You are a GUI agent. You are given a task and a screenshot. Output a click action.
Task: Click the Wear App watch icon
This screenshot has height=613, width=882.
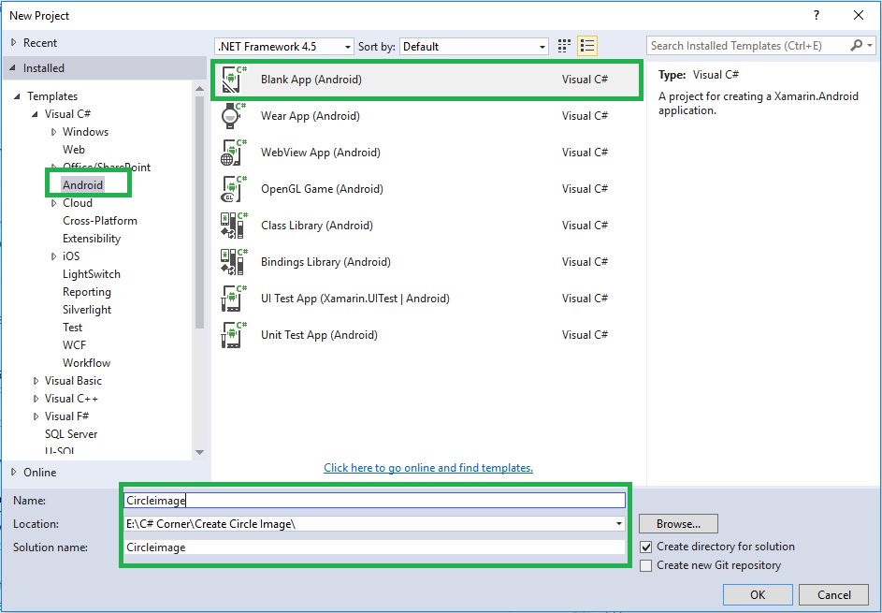234,116
